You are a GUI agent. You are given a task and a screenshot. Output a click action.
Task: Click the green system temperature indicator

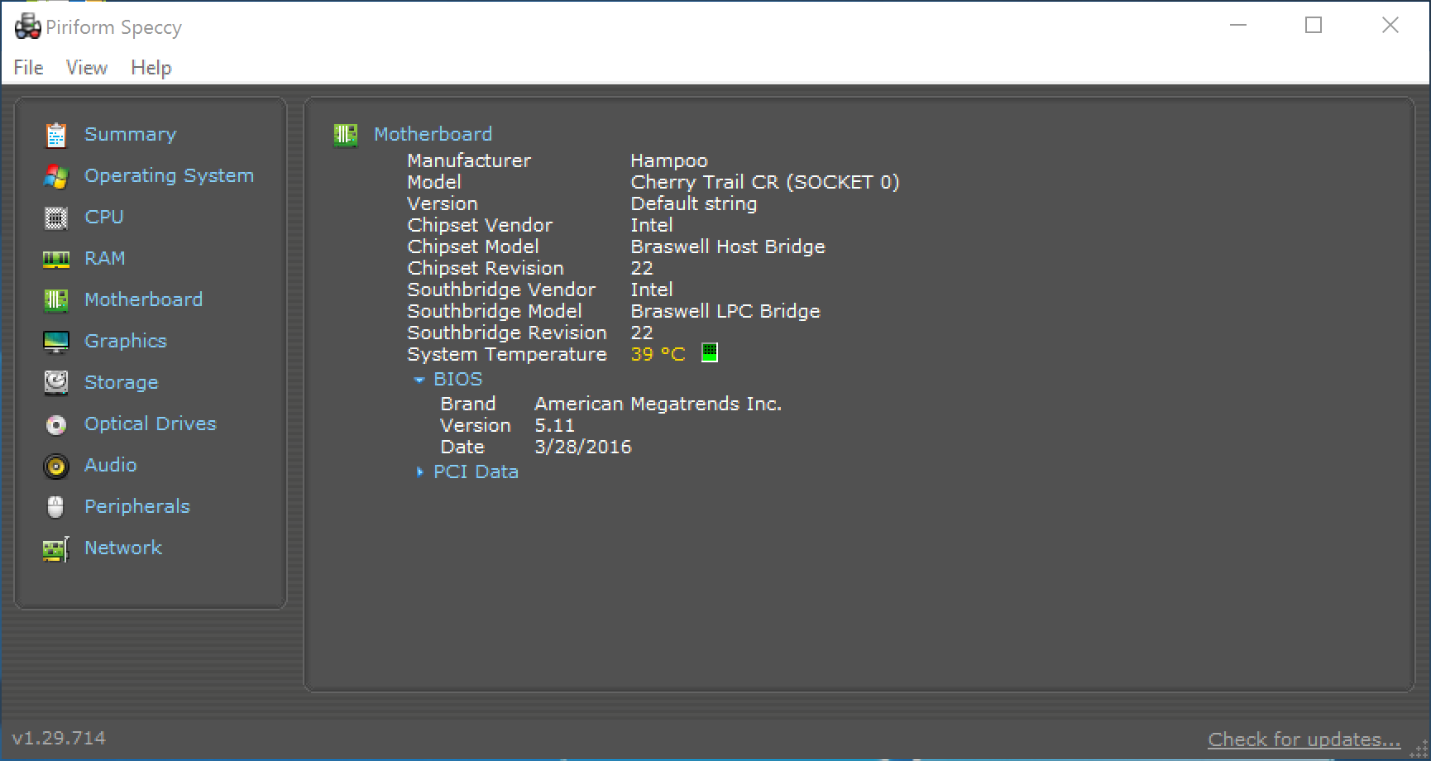point(709,353)
